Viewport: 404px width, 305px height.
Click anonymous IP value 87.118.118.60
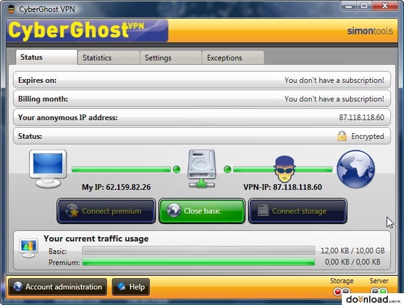coord(362,118)
